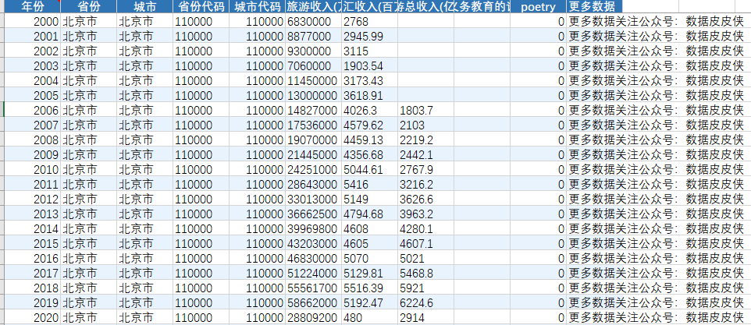
Task: Pick total income cell 5468.8
Action: point(425,274)
